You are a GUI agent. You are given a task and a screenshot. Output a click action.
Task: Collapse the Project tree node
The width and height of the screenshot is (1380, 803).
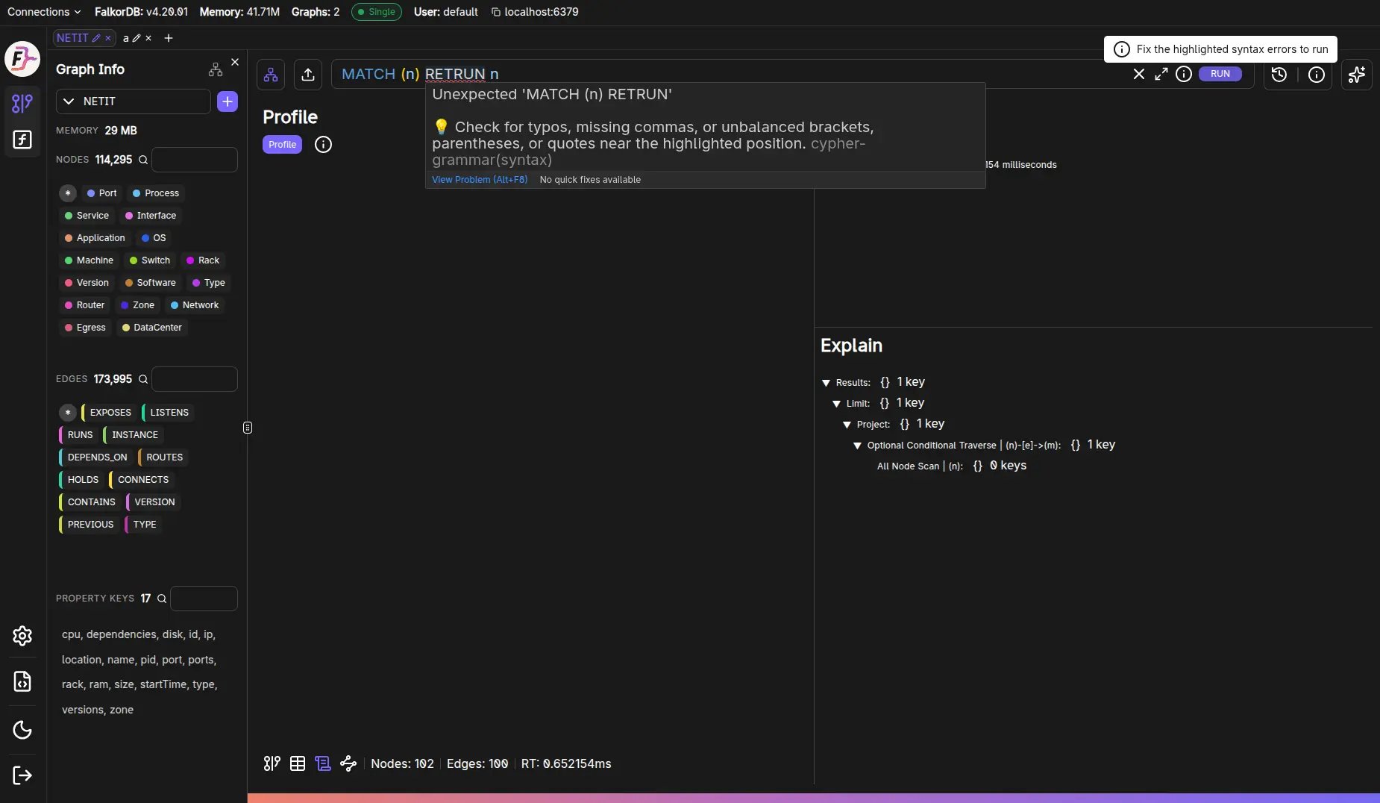[847, 425]
